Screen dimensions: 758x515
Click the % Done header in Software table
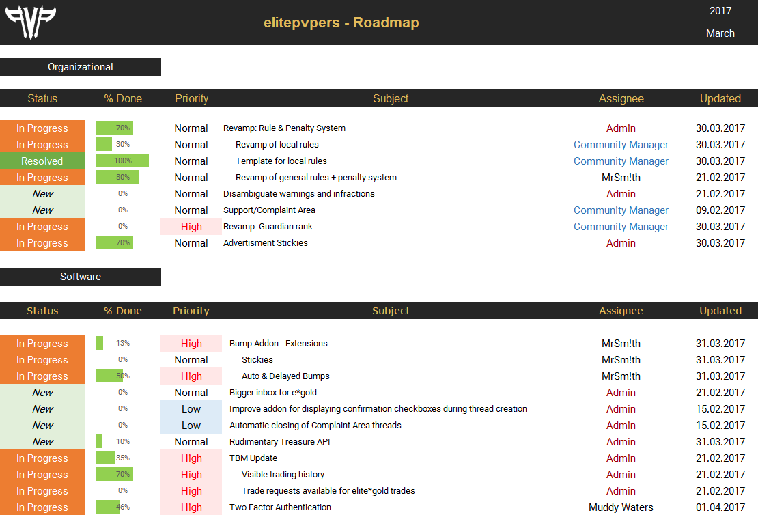[x=123, y=311]
